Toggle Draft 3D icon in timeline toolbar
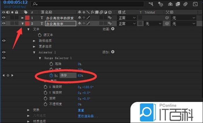The width and height of the screenshot is (203, 123). tap(160, 4)
